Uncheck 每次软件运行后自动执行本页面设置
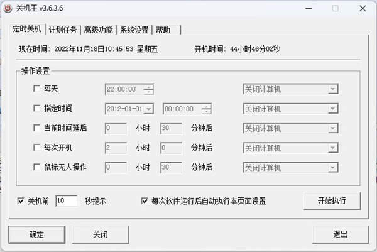 coord(145,200)
